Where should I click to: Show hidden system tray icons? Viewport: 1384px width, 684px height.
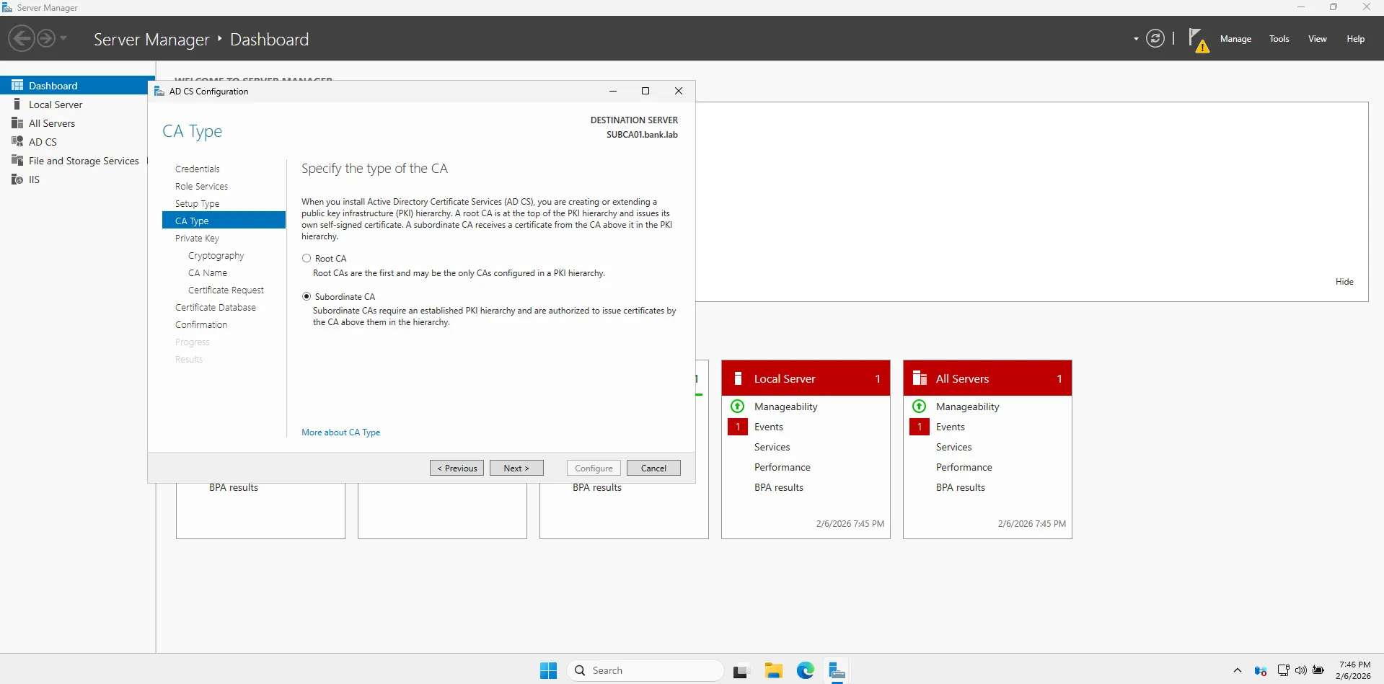click(1237, 670)
